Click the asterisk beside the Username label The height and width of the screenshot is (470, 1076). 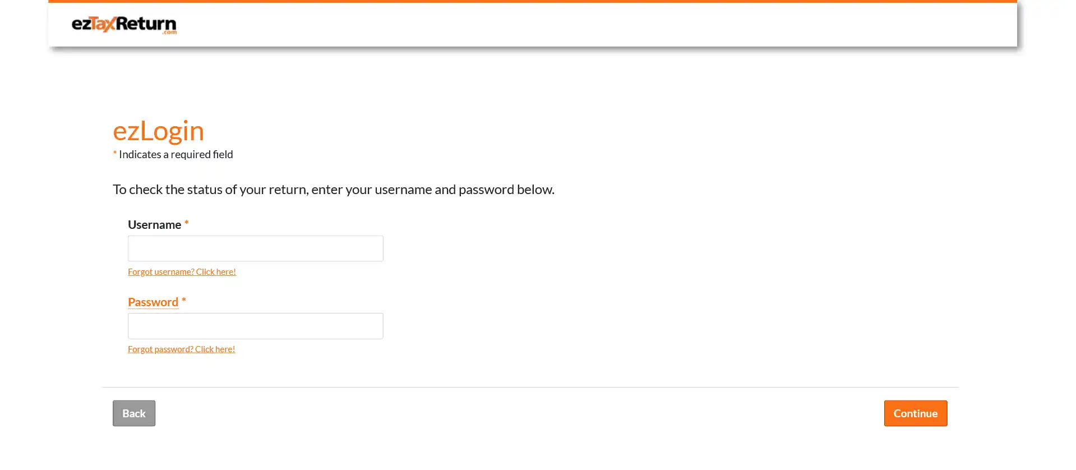click(187, 223)
